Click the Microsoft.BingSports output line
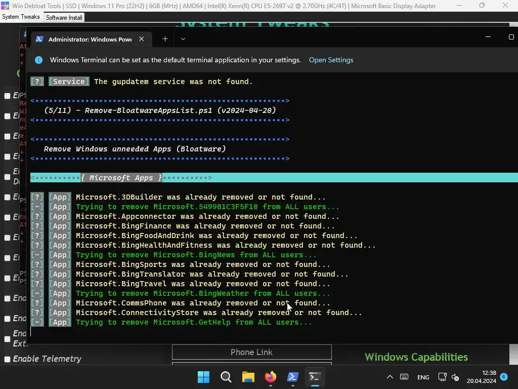518x389 pixels. point(180,264)
